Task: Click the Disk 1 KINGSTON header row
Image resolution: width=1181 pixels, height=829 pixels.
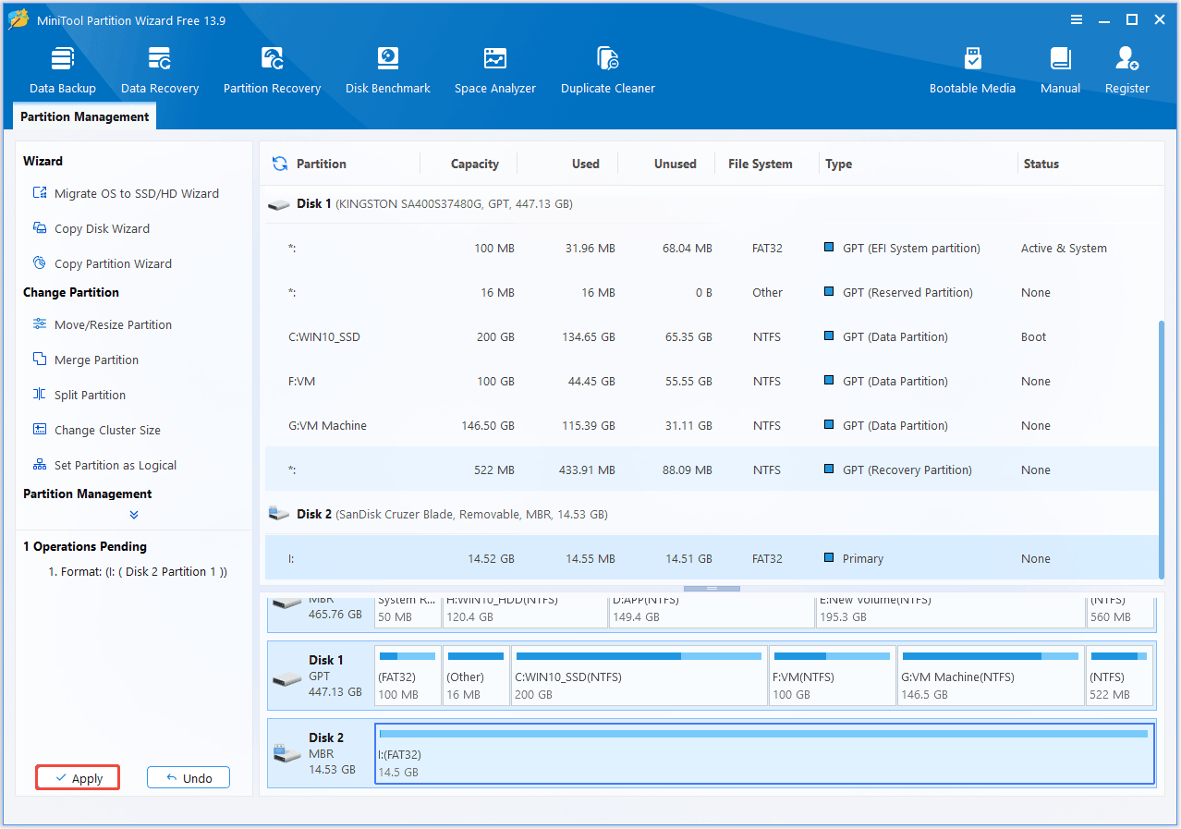Action: (710, 203)
